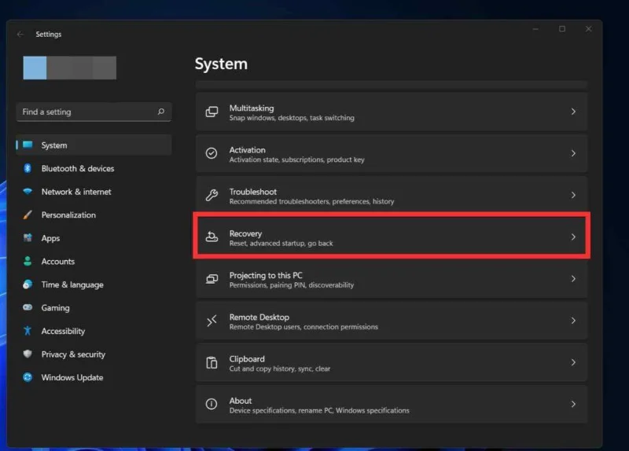Viewport: 629px width, 451px height.
Task: Expand Remote Desktop using its chevron
Action: point(574,321)
